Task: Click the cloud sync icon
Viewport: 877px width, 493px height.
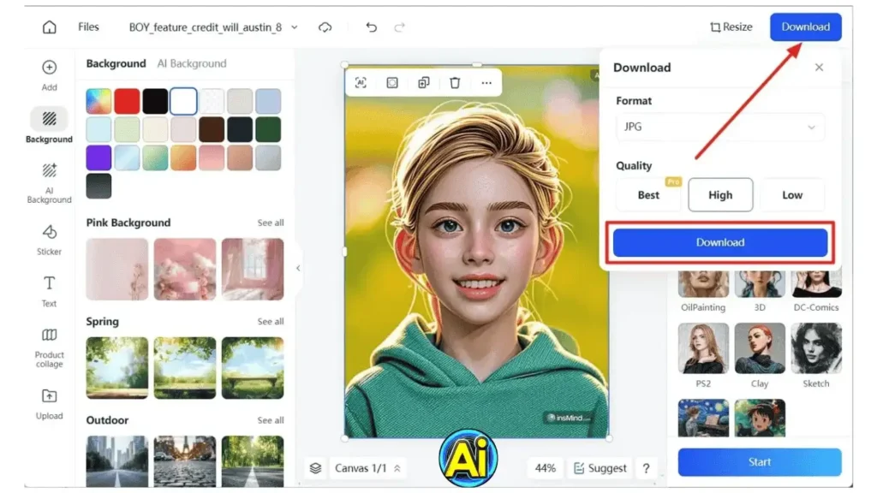Action: [325, 27]
